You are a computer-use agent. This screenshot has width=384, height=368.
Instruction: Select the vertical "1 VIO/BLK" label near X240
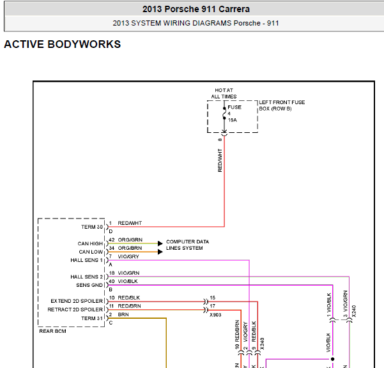328,305
